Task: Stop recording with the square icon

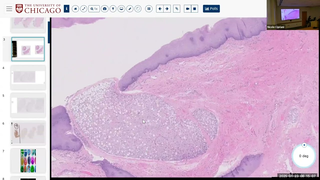Action: 194,9
